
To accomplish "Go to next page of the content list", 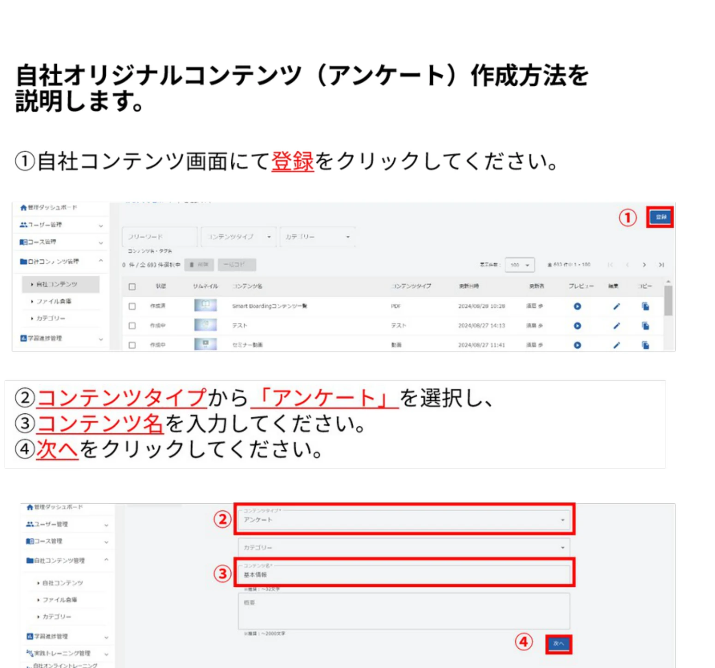I will click(644, 265).
